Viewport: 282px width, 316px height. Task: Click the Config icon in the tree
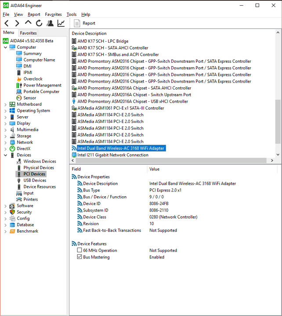(12, 218)
